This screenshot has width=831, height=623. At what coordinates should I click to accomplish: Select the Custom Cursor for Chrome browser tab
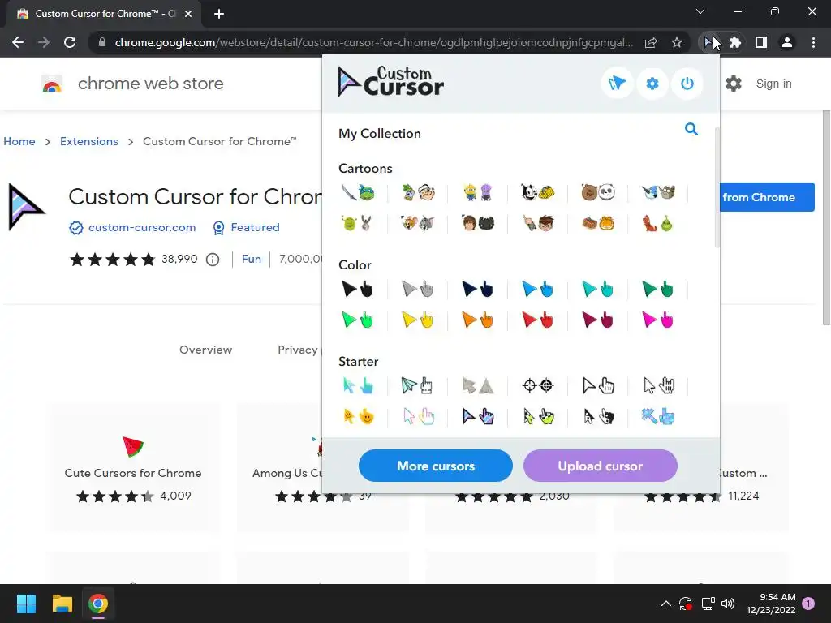pos(104,14)
